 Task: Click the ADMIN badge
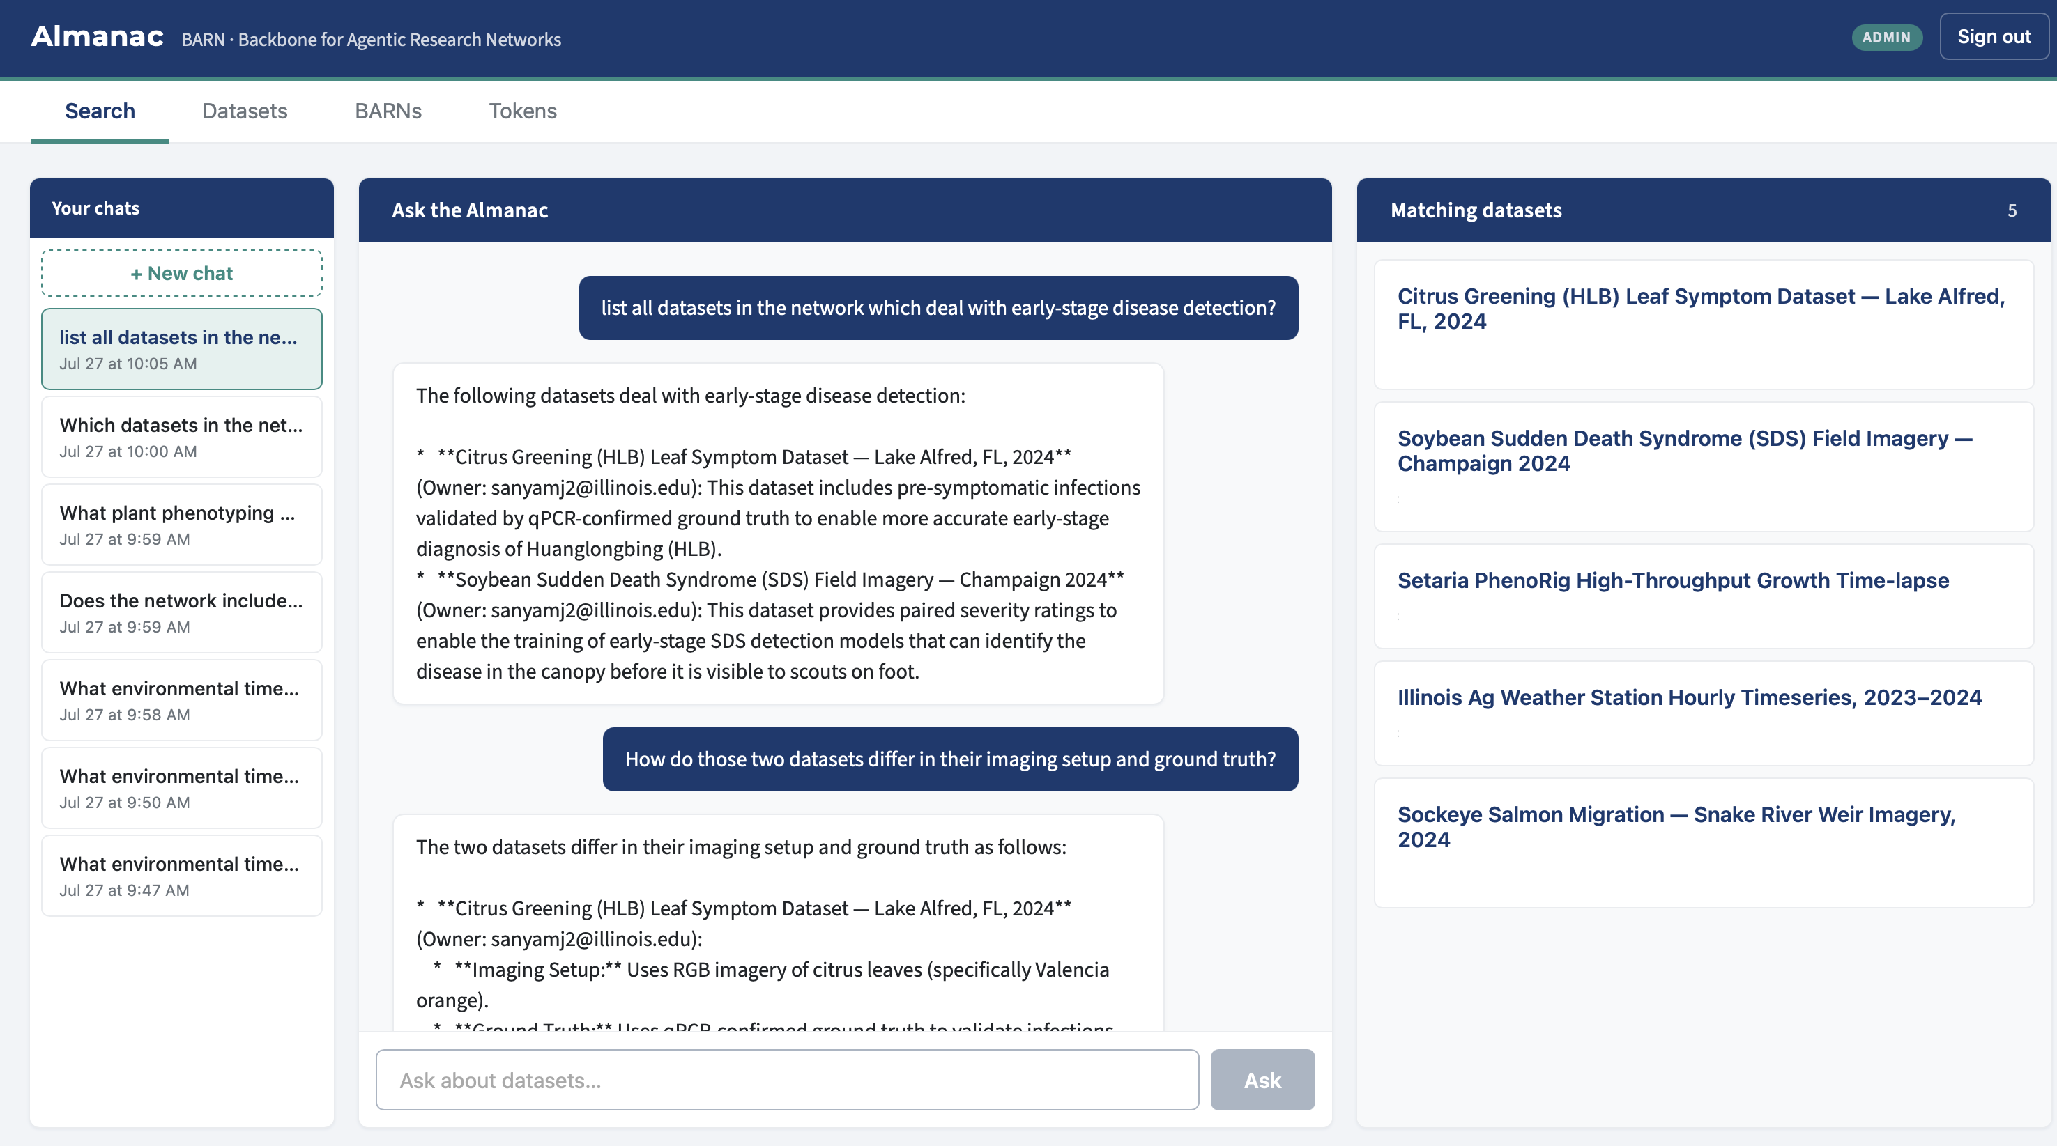click(1886, 38)
